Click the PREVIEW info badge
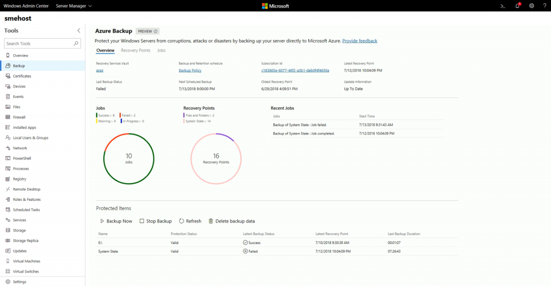Image resolution: width=551 pixels, height=286 pixels. click(147, 31)
